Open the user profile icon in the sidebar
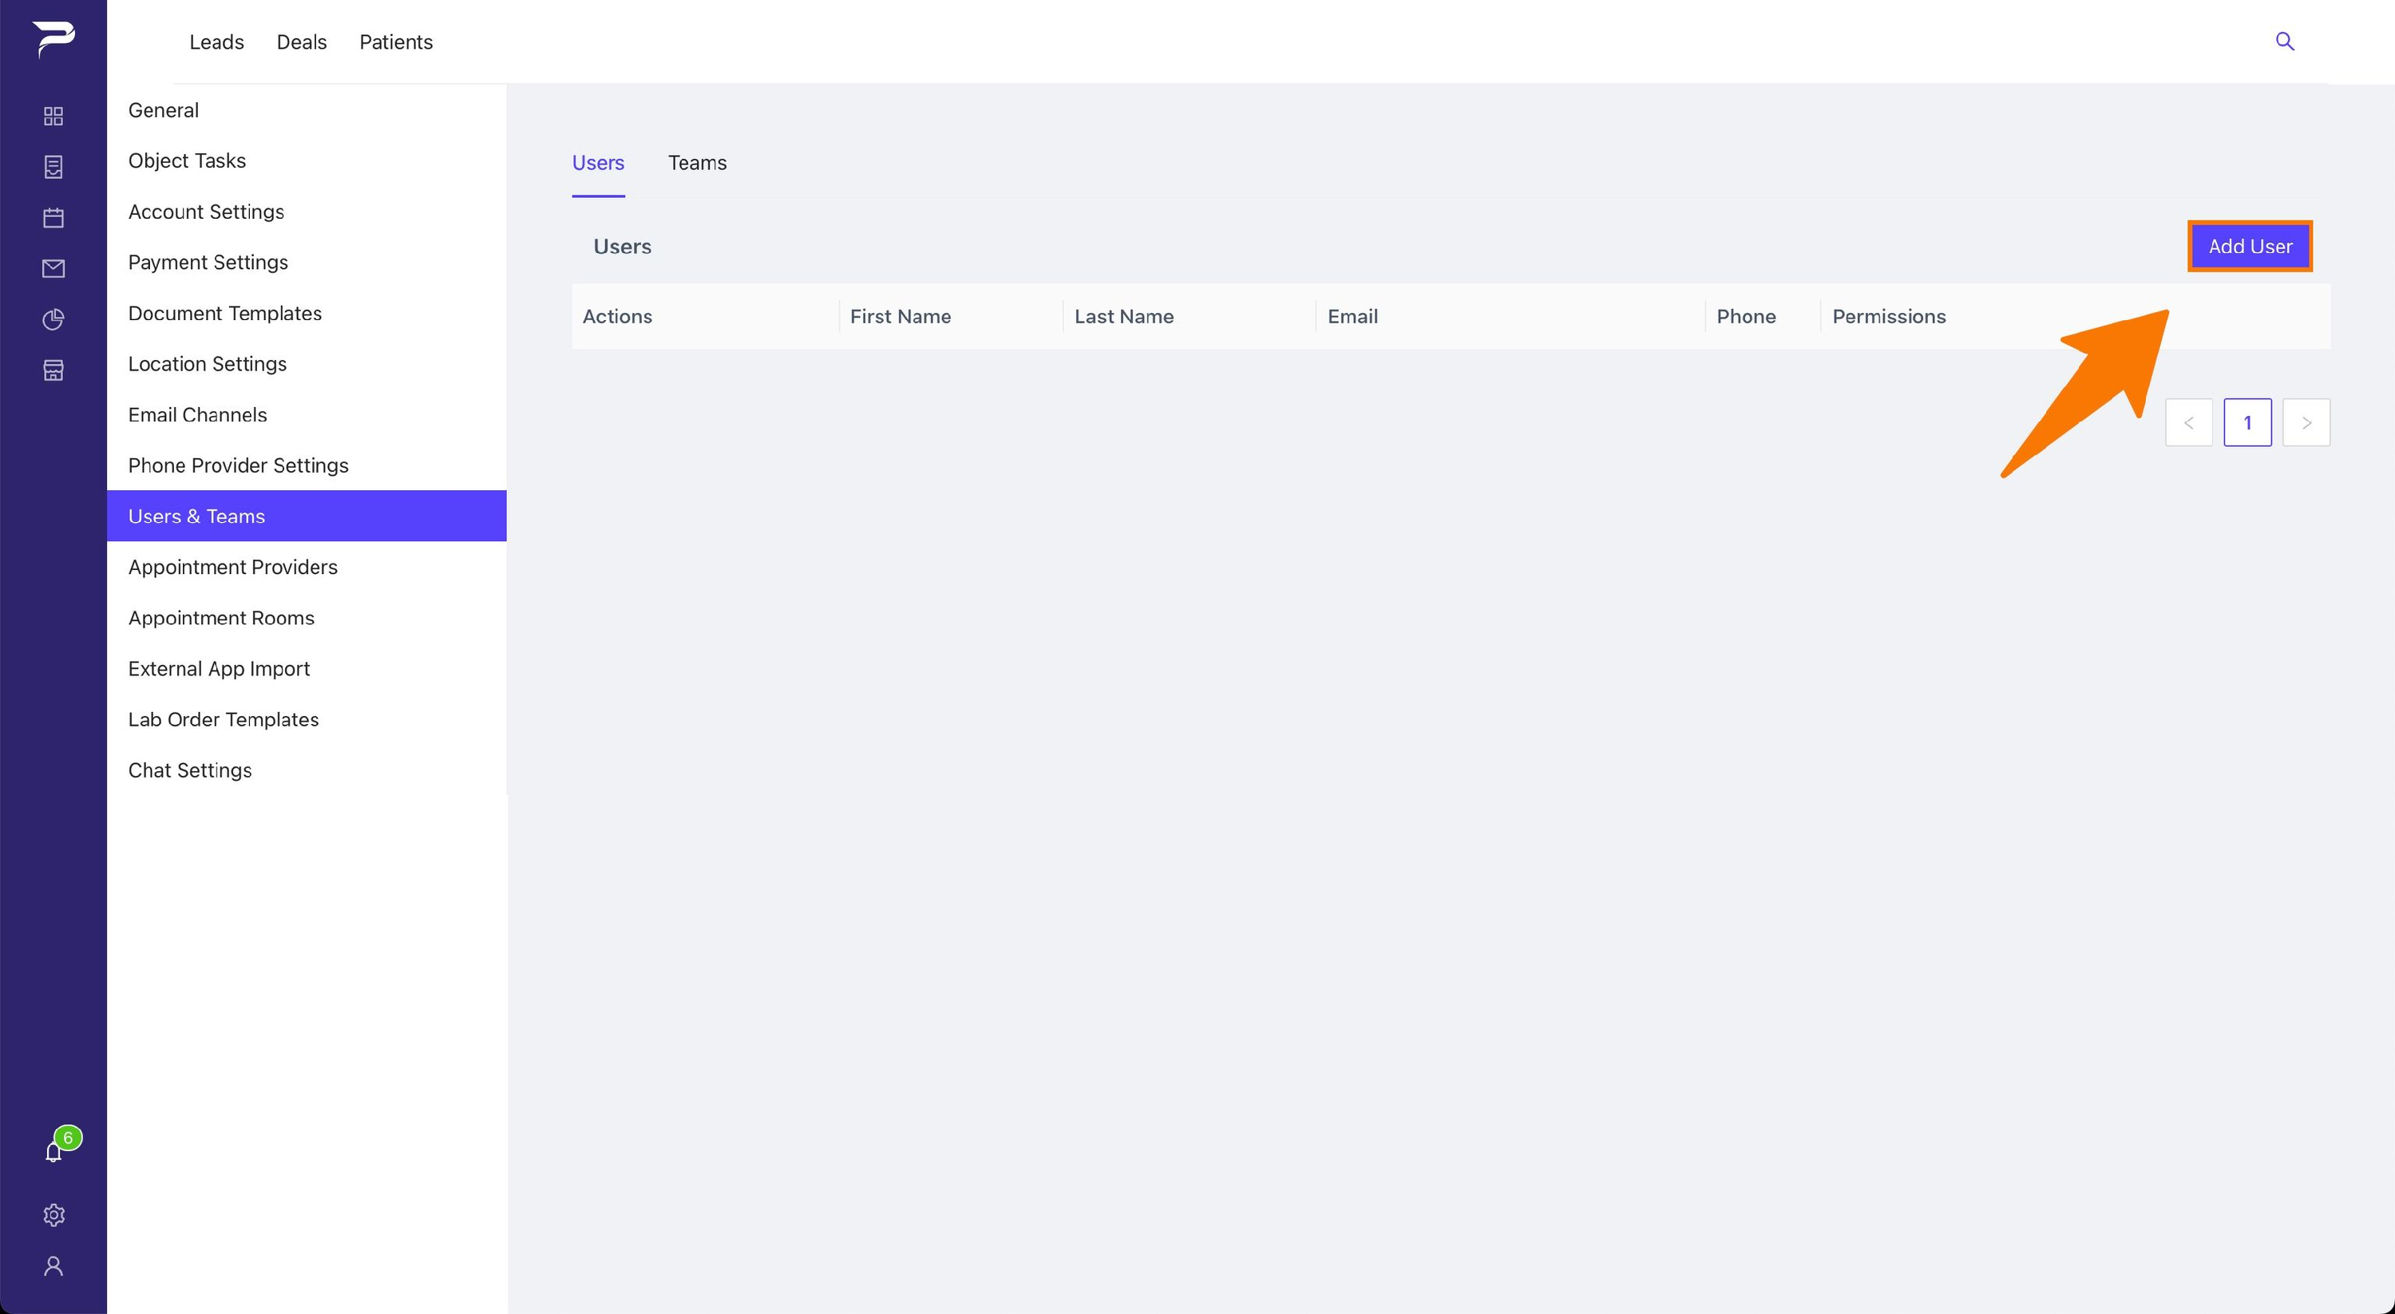This screenshot has width=2395, height=1314. (53, 1267)
